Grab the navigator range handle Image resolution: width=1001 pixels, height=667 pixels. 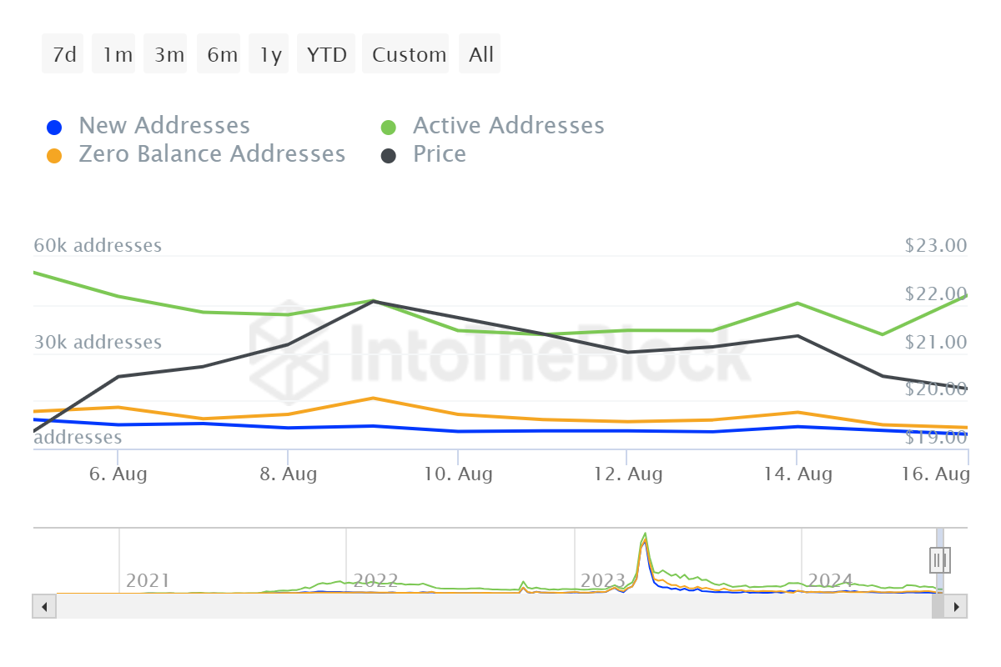point(940,559)
